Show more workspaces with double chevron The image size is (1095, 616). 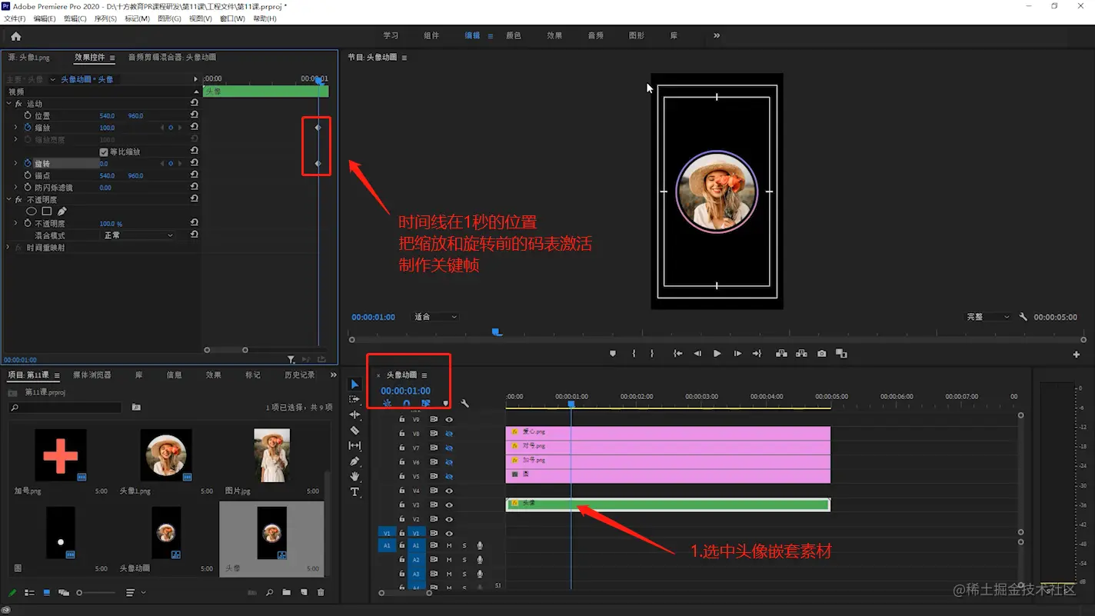(x=717, y=35)
